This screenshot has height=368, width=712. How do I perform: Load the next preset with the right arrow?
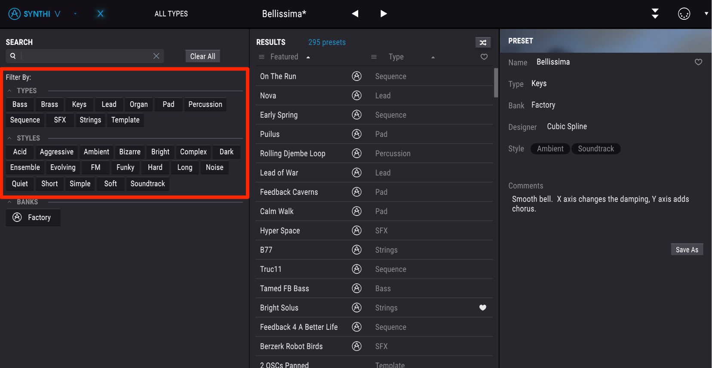(x=384, y=14)
